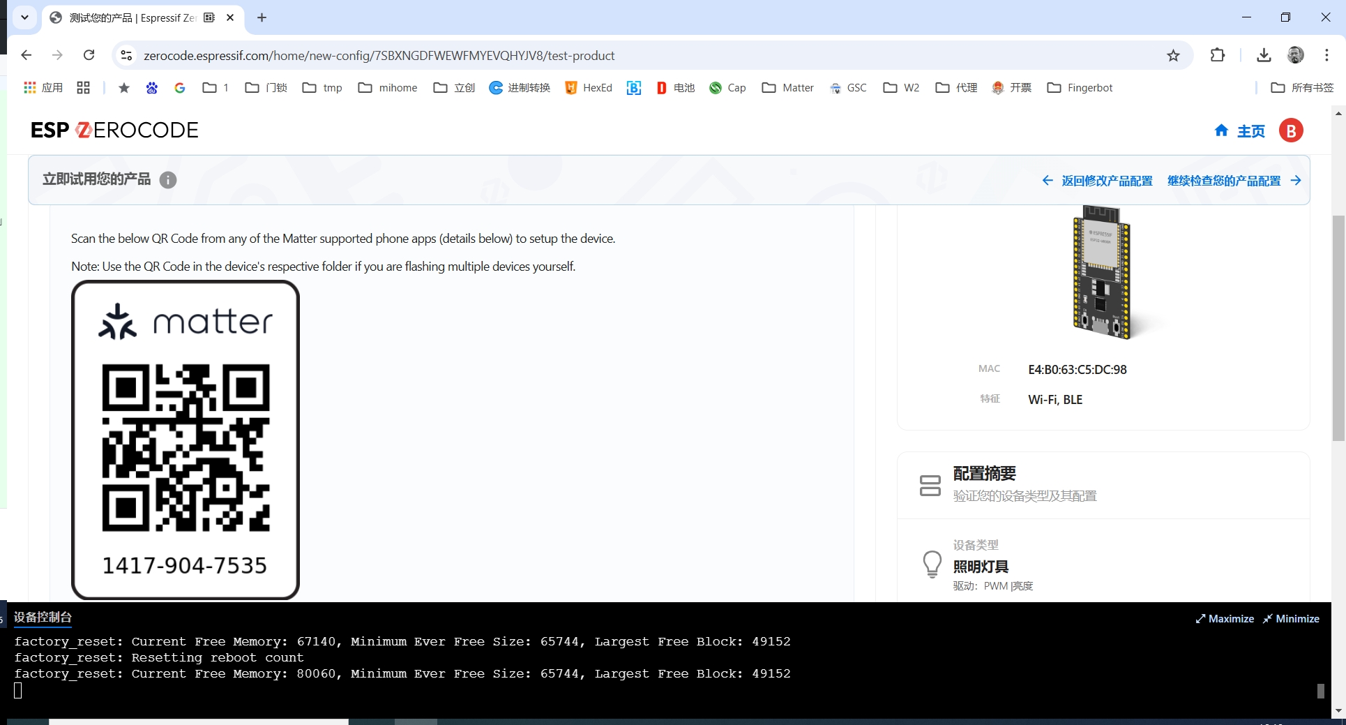Click the Wi-Fi, BLE feature text
Viewport: 1346px width, 725px height.
(x=1055, y=400)
